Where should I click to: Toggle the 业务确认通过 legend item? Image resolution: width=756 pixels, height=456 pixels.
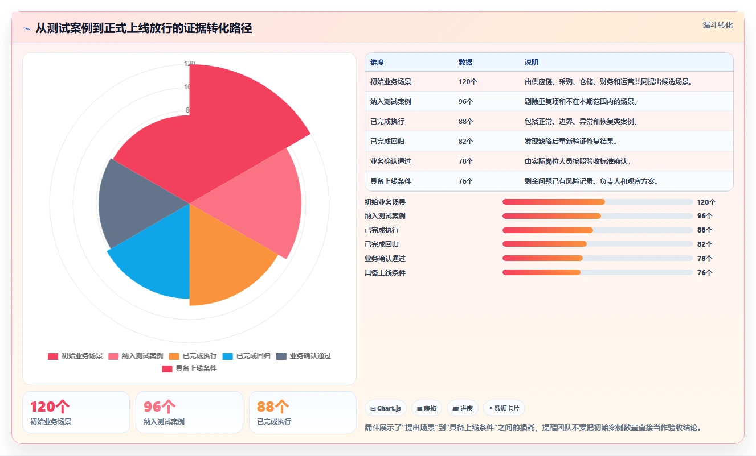[x=304, y=356]
